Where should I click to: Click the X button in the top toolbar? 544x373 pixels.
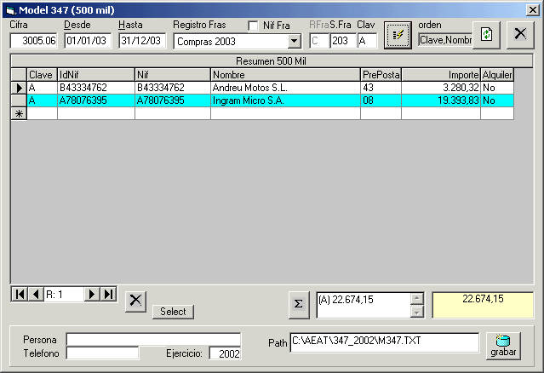pyautogui.click(x=519, y=35)
